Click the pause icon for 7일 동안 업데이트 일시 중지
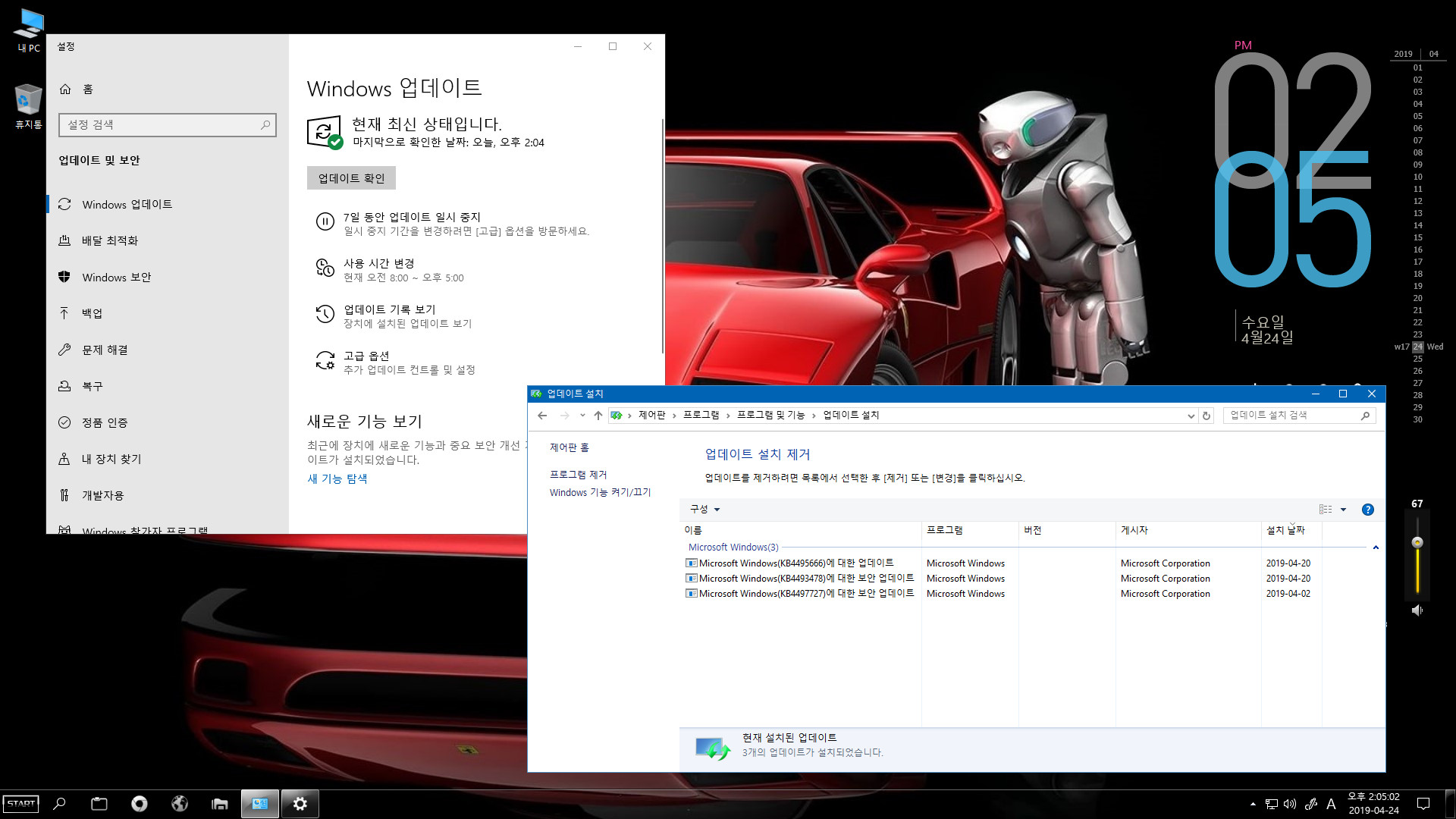Image resolution: width=1456 pixels, height=819 pixels. click(x=325, y=221)
